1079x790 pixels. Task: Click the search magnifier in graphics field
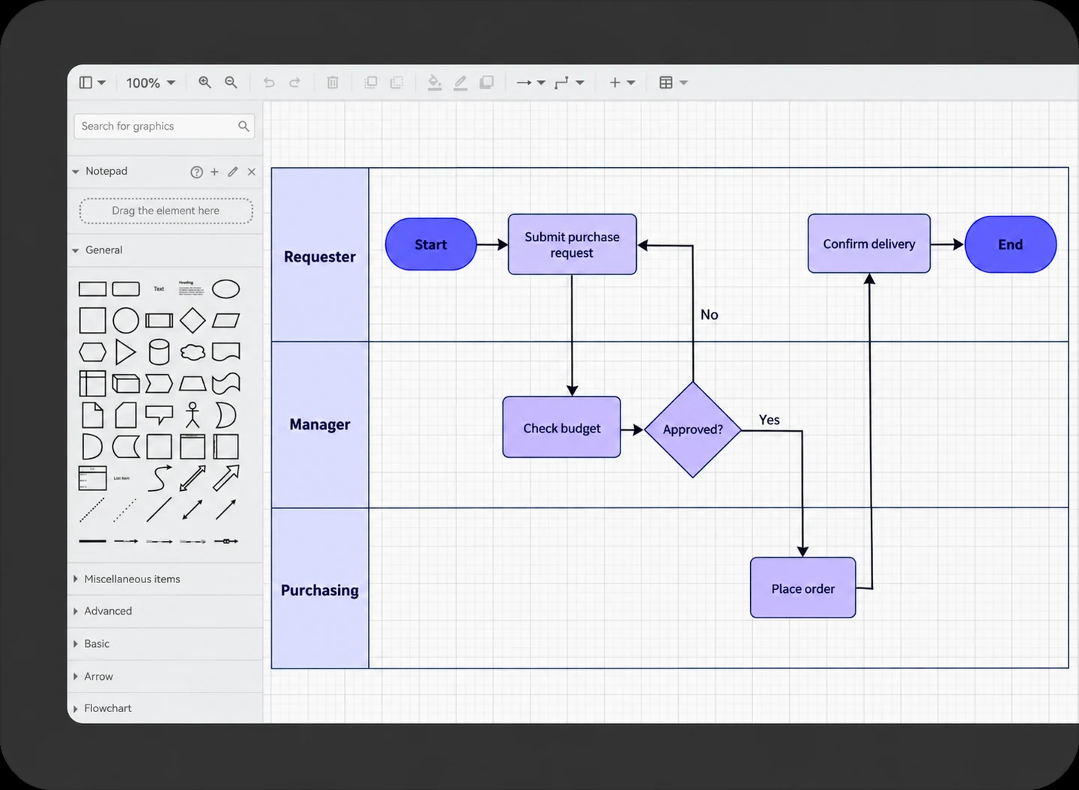pyautogui.click(x=244, y=126)
